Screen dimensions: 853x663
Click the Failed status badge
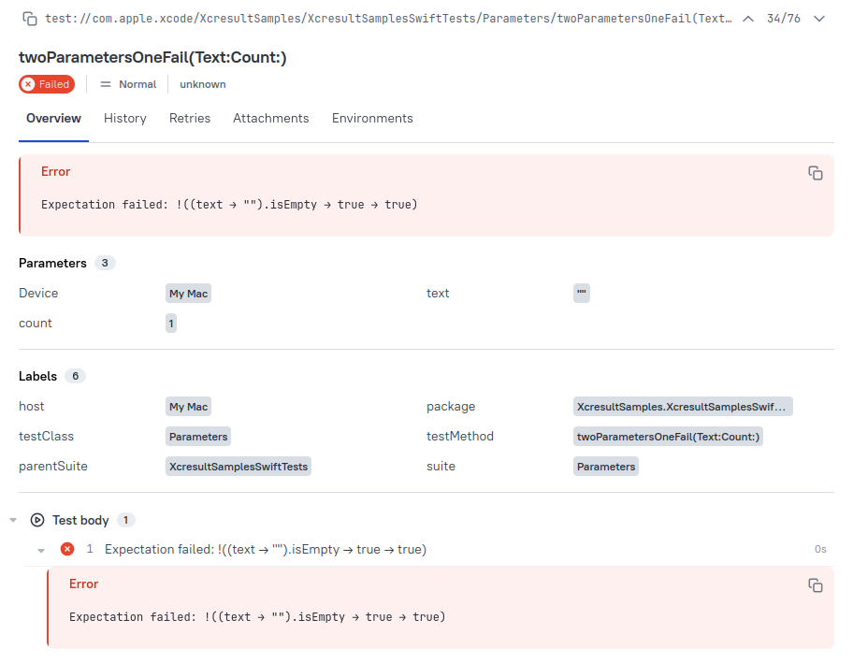click(46, 84)
